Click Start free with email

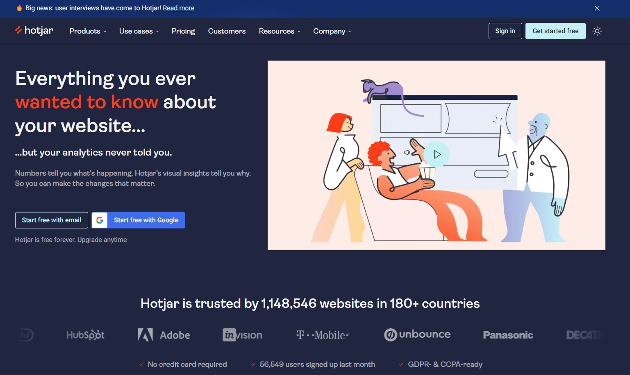point(52,220)
